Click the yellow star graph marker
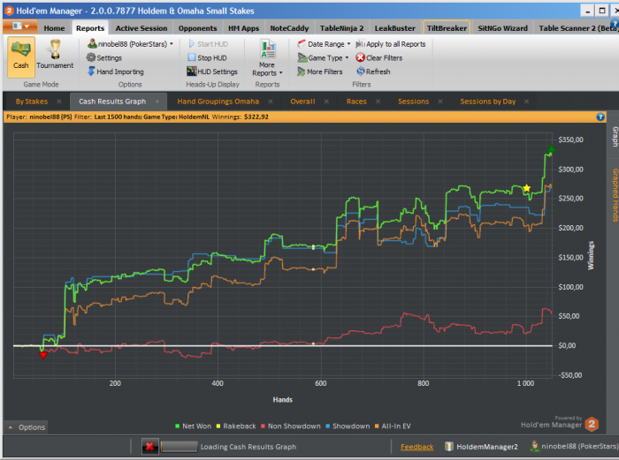This screenshot has height=460, width=619. (x=527, y=188)
